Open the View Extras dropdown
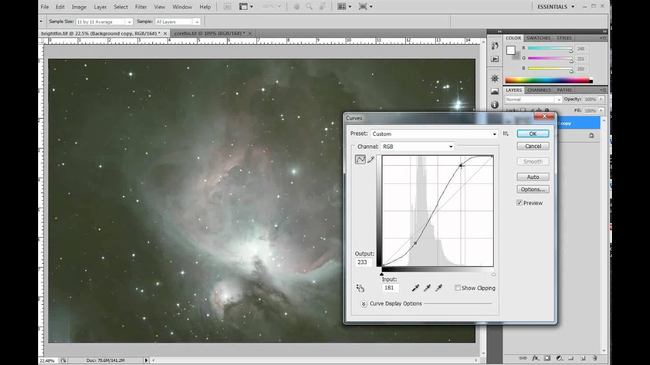Image resolution: width=650 pixels, height=365 pixels. pyautogui.click(x=246, y=7)
